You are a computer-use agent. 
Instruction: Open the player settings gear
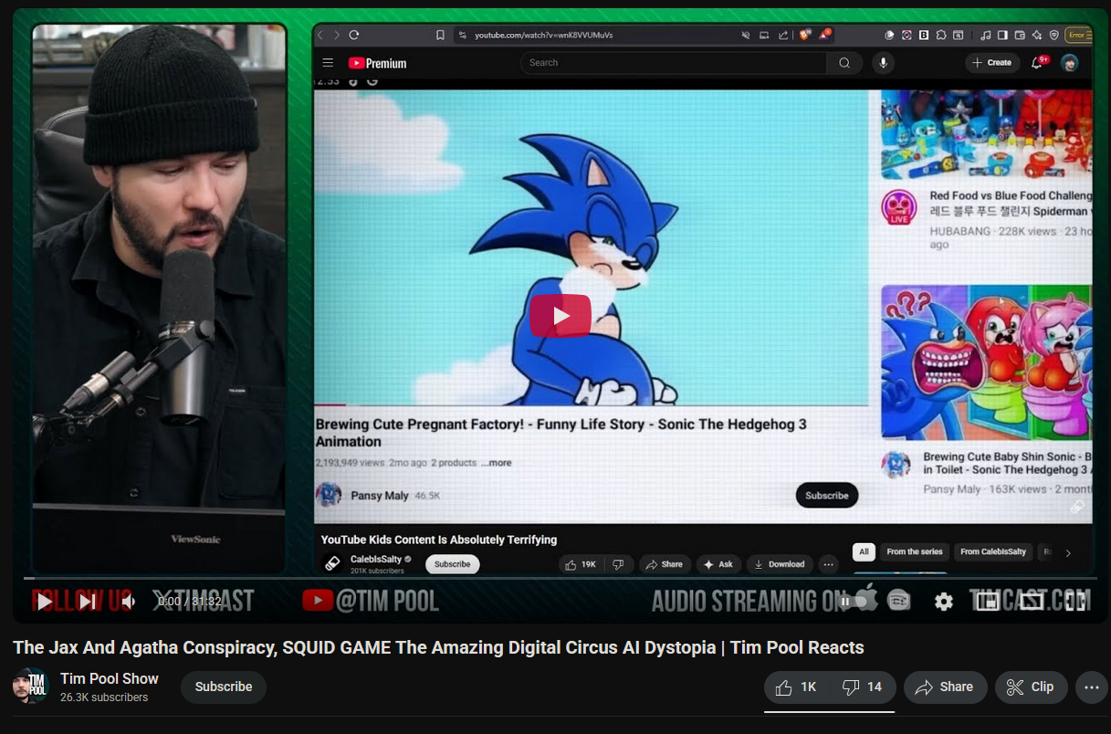(x=943, y=602)
